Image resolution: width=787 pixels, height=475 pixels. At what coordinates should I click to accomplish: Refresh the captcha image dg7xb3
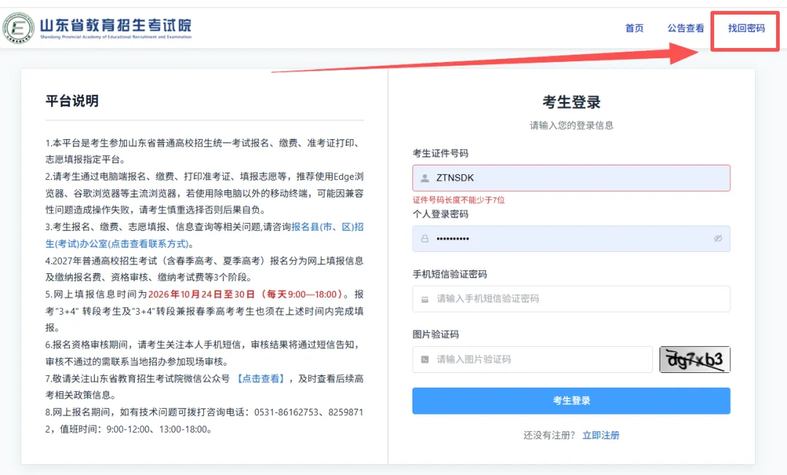[x=694, y=360]
